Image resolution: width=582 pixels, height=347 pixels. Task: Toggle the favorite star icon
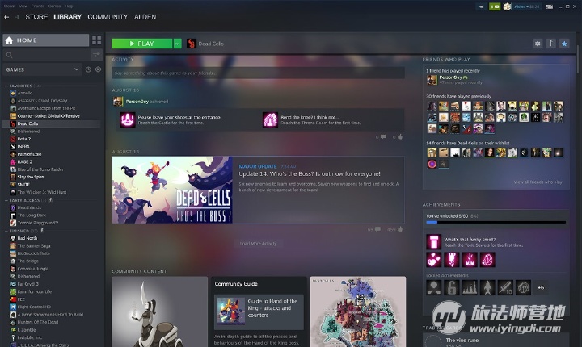(565, 44)
